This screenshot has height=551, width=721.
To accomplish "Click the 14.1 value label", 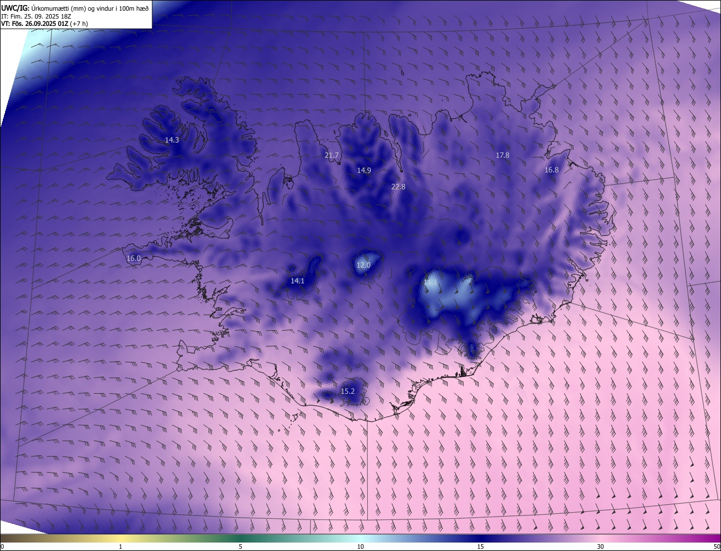I will pyautogui.click(x=297, y=281).
